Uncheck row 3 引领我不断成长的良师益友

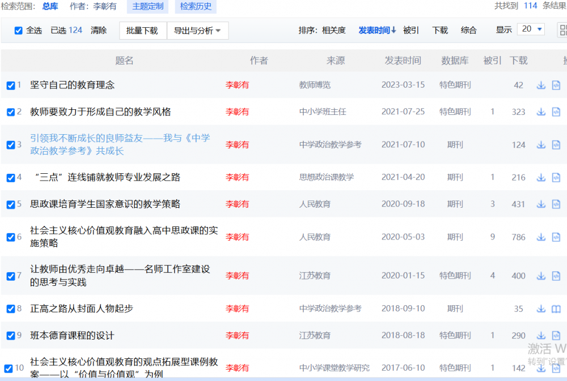(11, 145)
